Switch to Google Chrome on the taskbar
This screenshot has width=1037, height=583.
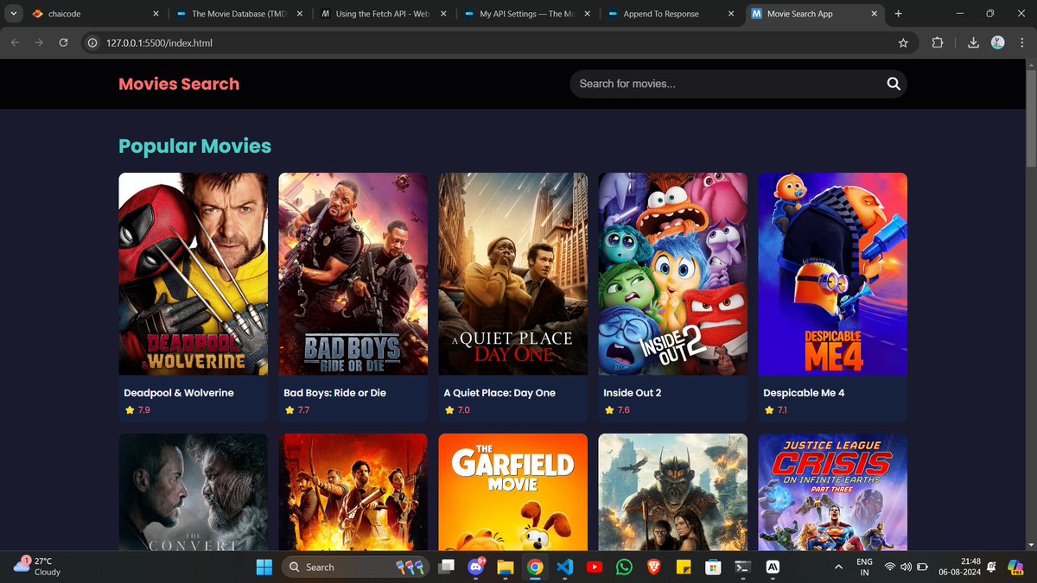click(535, 567)
